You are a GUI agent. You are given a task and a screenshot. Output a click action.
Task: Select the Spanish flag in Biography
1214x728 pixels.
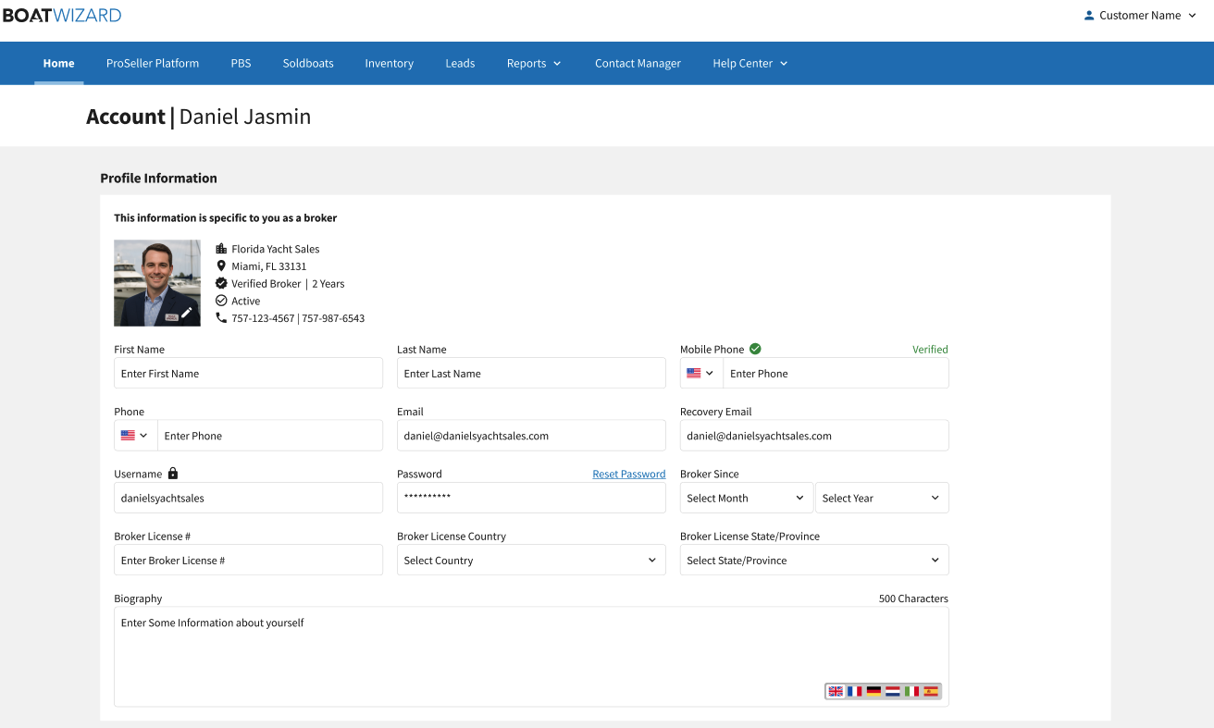[931, 691]
